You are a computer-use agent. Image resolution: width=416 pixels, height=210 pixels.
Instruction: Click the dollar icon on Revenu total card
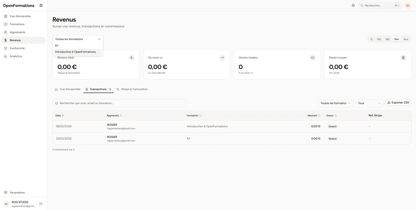pos(131,58)
